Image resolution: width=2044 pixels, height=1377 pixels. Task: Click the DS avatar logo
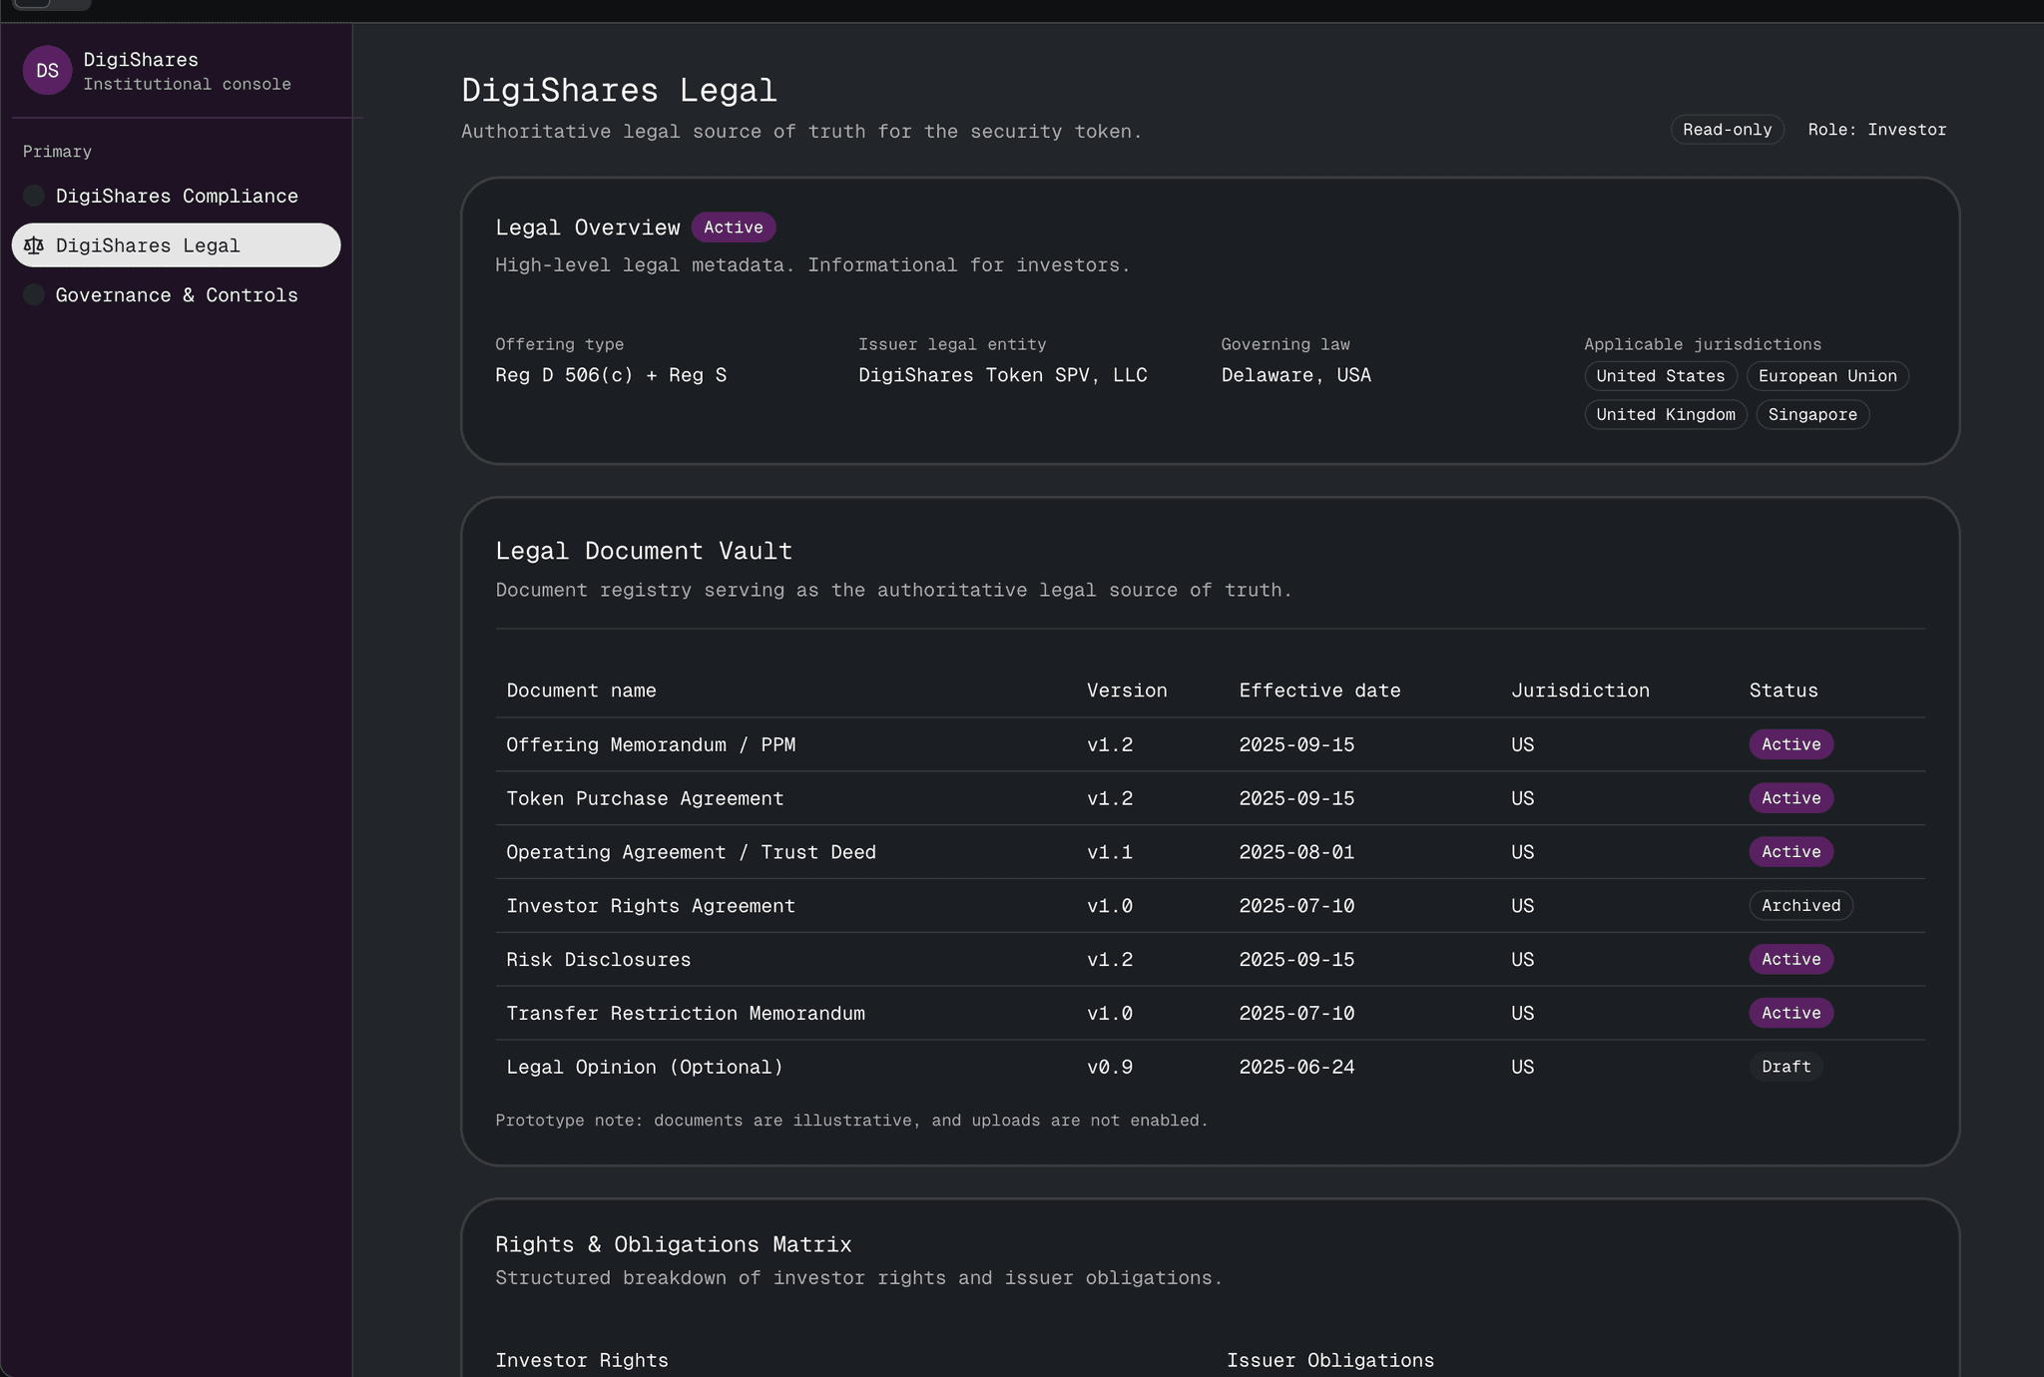pos(47,71)
